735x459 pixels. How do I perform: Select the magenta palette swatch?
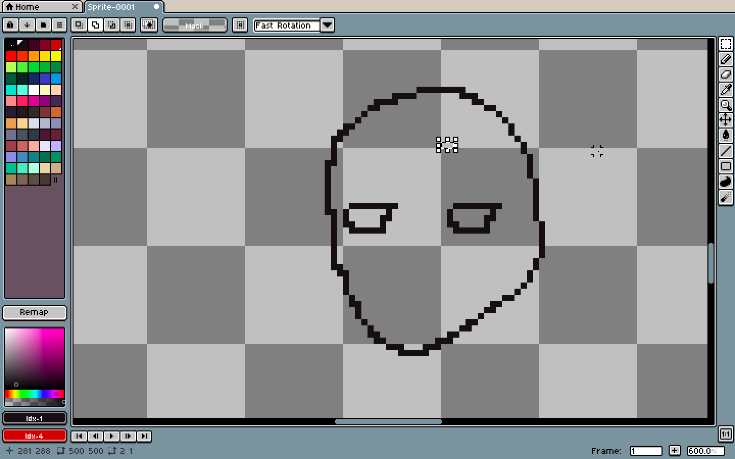point(34,101)
